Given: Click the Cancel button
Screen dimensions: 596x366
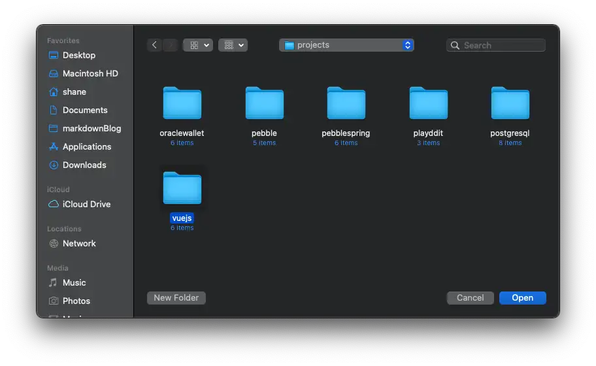Looking at the screenshot, I should point(470,297).
